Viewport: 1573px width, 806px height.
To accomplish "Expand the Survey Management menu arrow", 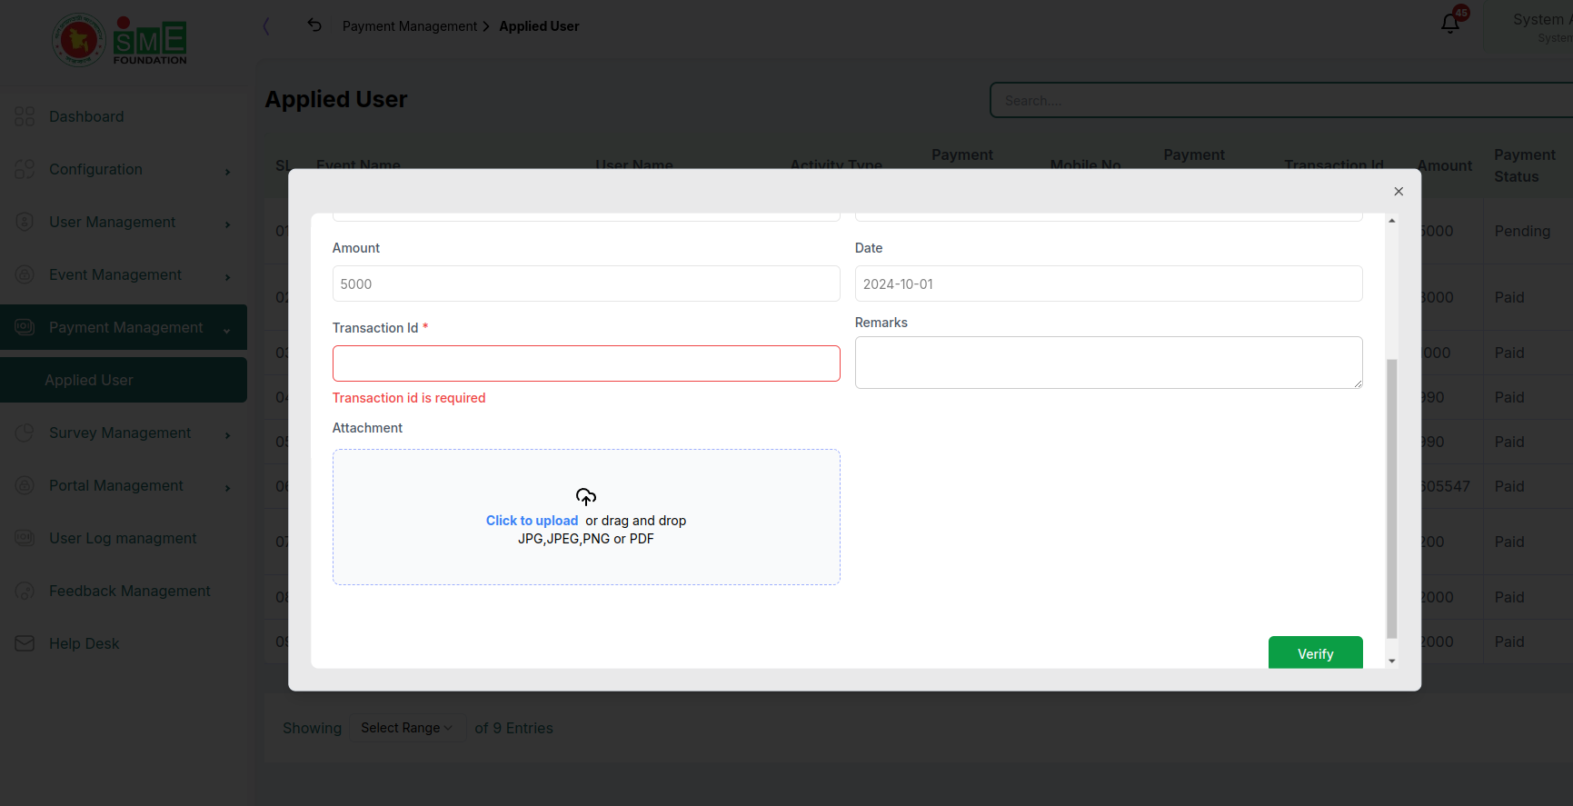I will (227, 435).
